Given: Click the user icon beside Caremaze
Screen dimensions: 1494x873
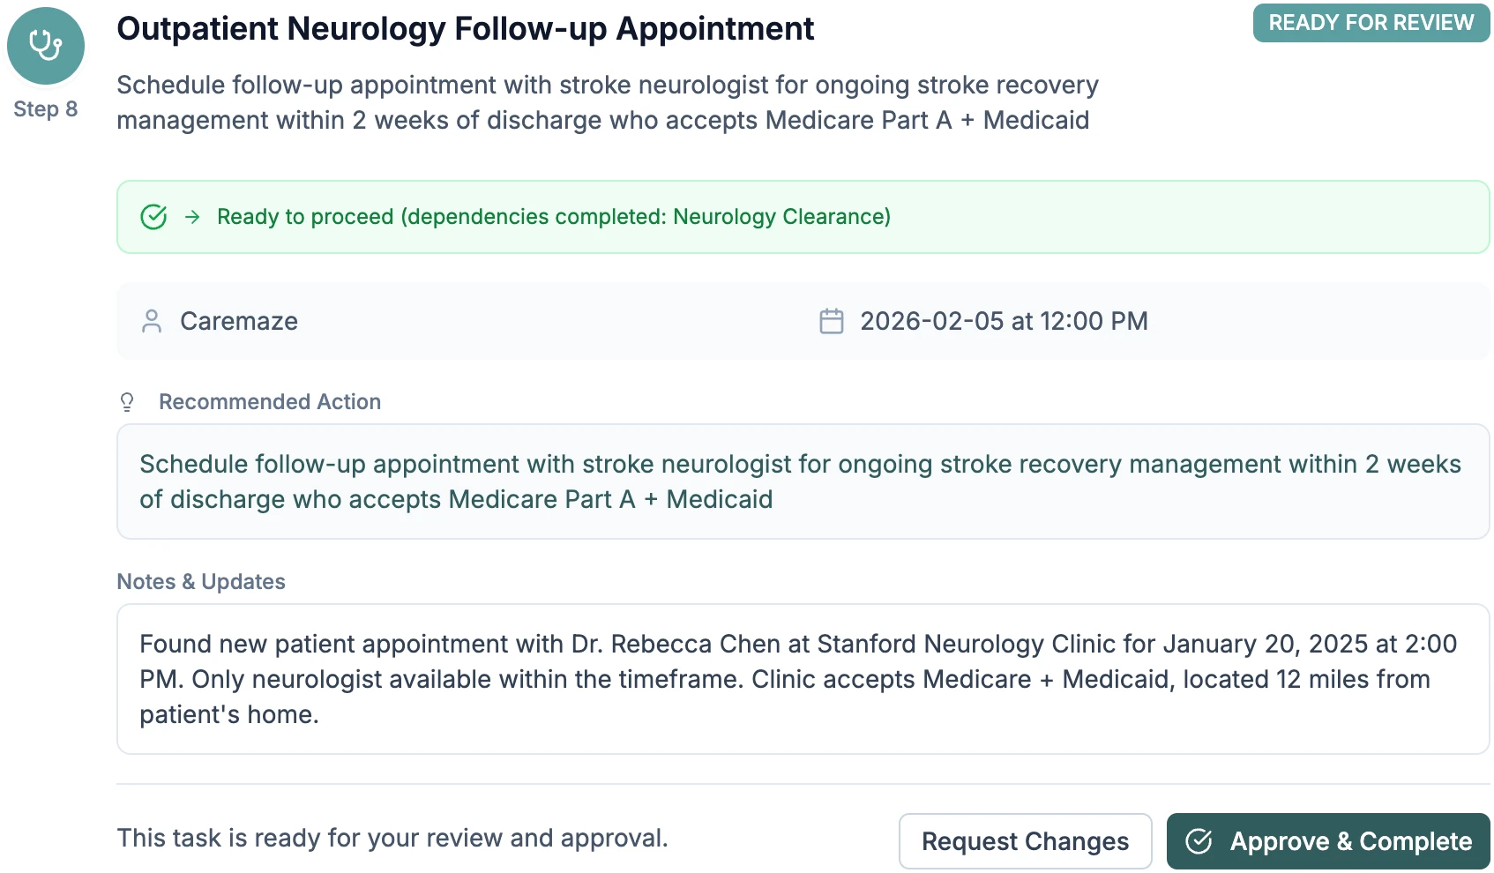Looking at the screenshot, I should click(x=152, y=321).
